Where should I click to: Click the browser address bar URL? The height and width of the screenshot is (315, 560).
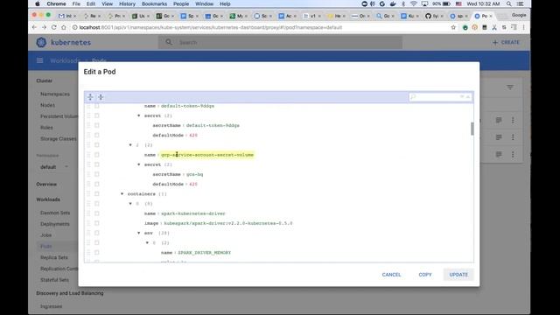tap(211, 27)
